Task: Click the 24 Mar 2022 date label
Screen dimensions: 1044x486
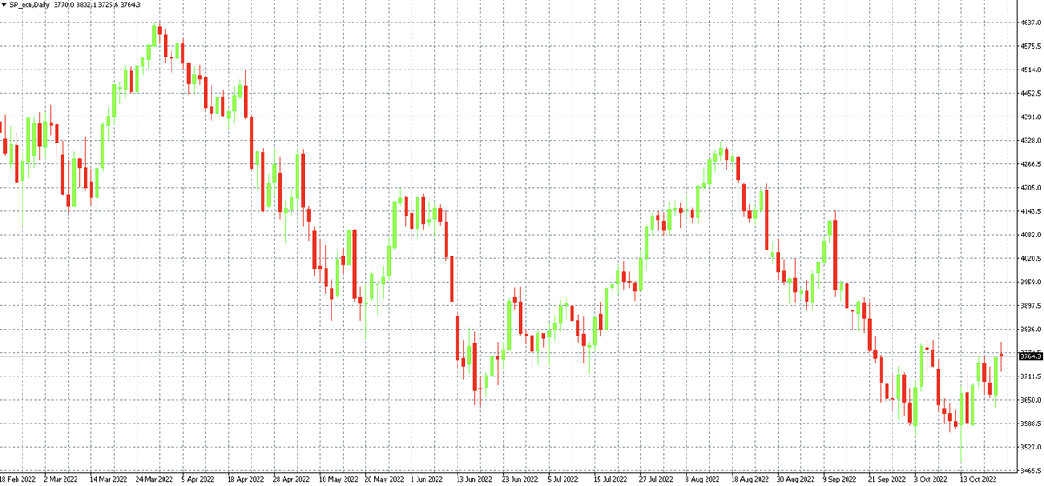Action: click(153, 479)
